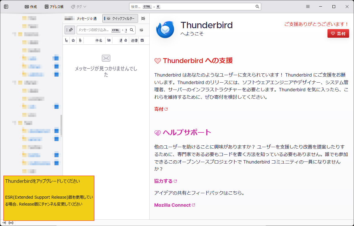This screenshot has height=226, width=354.
Task: Click the ヘルプサポート heading
Action: pos(187,132)
